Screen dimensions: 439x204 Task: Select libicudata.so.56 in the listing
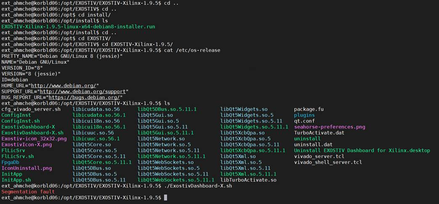96,109
